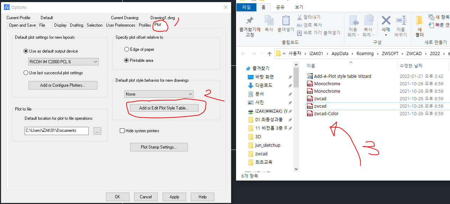Image resolution: width=450 pixels, height=204 pixels.
Task: Click the browse (...) button for plot location
Action: (97, 131)
